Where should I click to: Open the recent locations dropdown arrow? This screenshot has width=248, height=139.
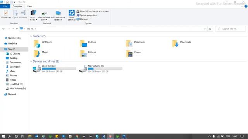point(13,29)
